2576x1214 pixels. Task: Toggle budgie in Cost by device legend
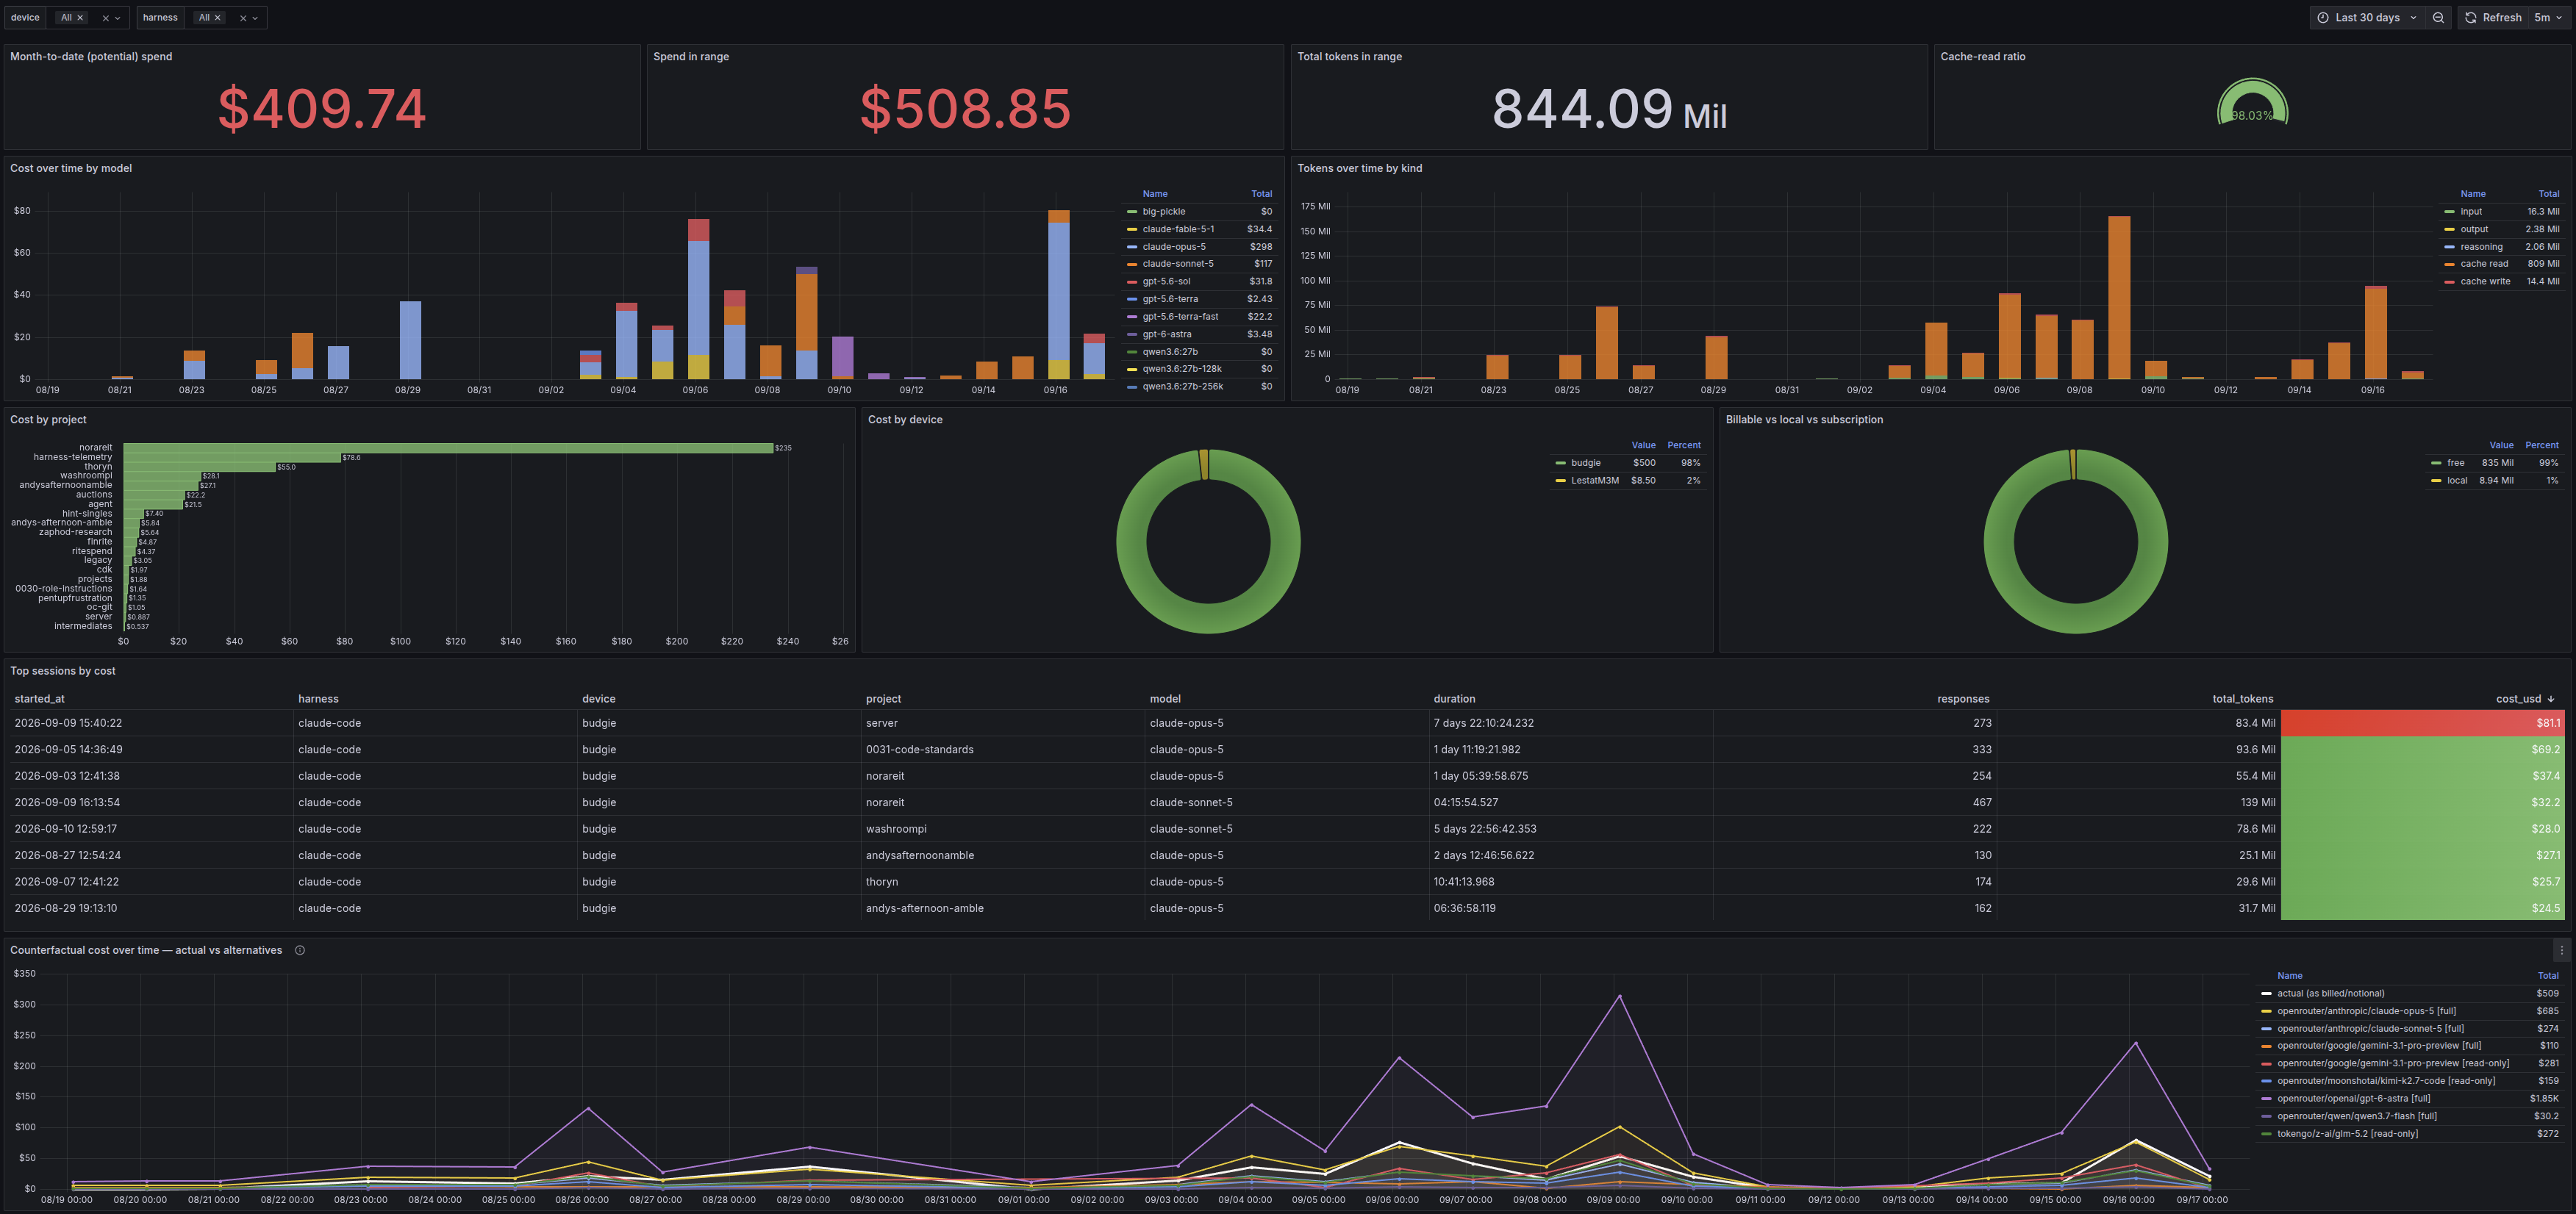1585,463
